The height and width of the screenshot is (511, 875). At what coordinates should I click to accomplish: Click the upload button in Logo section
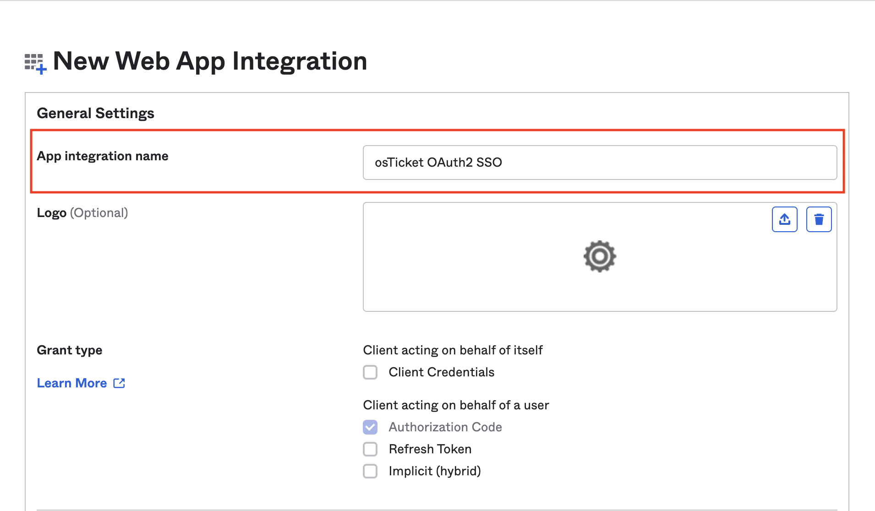784,219
